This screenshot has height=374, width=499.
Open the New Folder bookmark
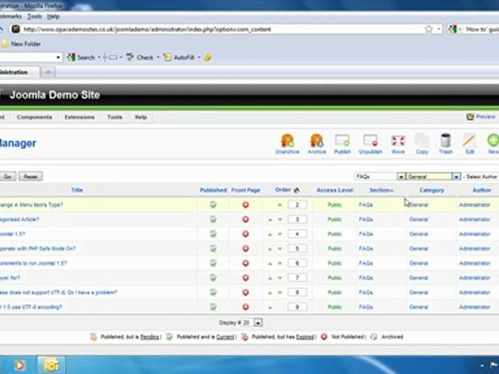click(x=22, y=44)
